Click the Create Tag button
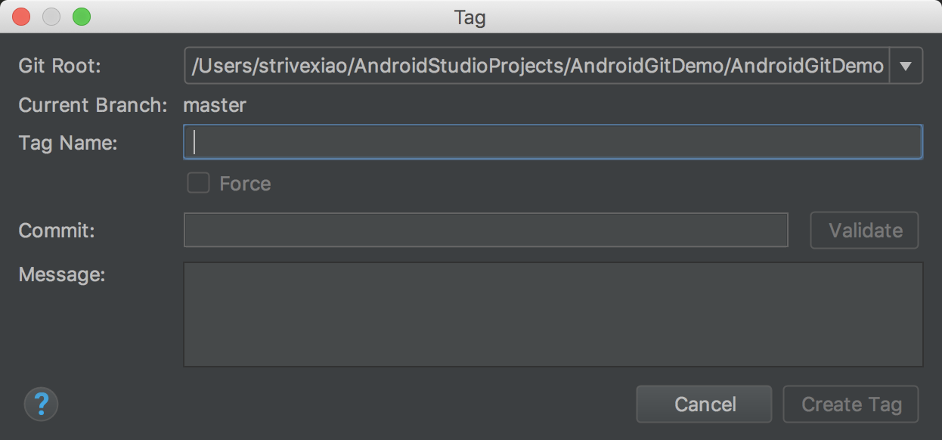Image resolution: width=942 pixels, height=440 pixels. click(x=851, y=404)
